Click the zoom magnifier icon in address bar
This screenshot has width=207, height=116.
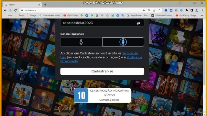[149, 10]
